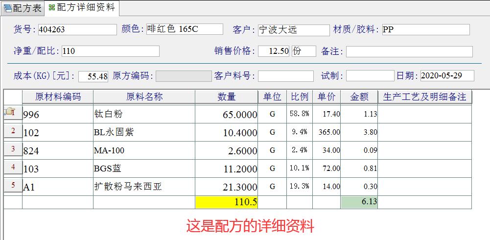Edit the 材质/胶料 field PP

click(x=426, y=30)
